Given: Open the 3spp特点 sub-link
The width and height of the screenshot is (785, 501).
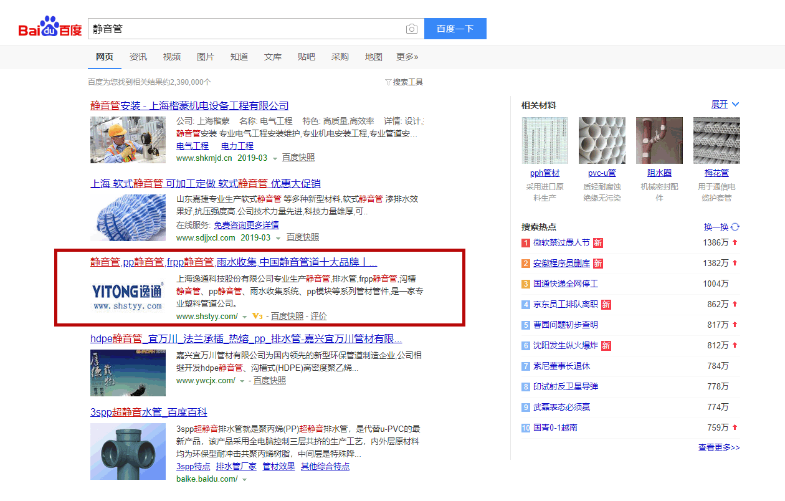Looking at the screenshot, I should [x=193, y=466].
